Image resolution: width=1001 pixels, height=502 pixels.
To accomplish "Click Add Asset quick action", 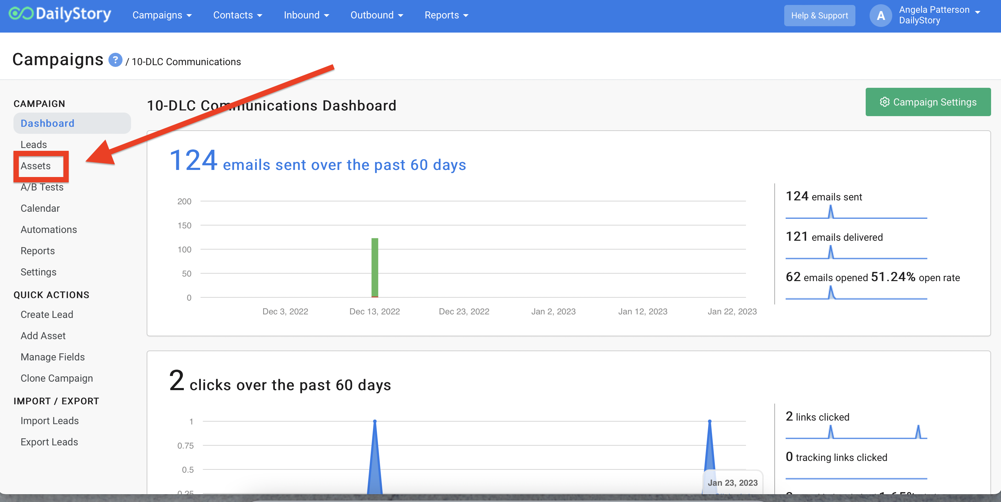I will click(x=43, y=336).
